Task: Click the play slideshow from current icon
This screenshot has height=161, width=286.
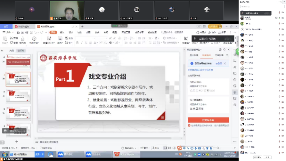Action: coord(34,39)
